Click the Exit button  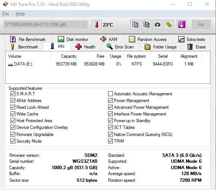201,25
